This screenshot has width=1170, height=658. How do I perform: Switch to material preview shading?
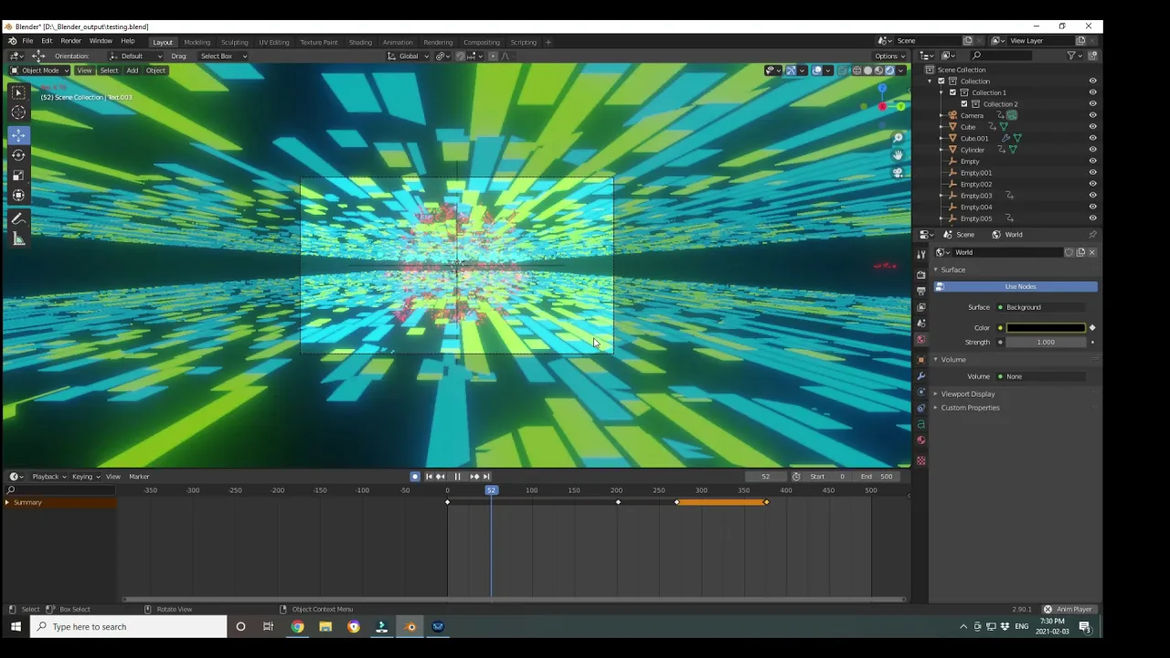pos(879,70)
